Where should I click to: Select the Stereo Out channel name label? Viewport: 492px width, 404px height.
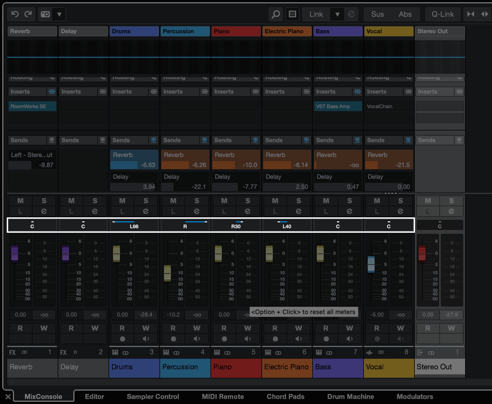coord(440,367)
